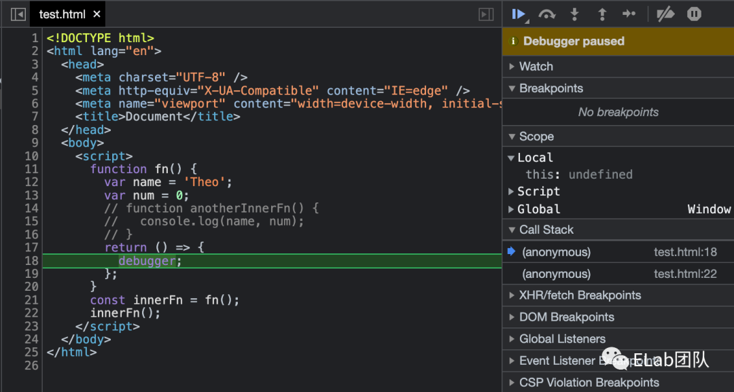
Task: Click the Window value in Global row
Action: point(709,209)
